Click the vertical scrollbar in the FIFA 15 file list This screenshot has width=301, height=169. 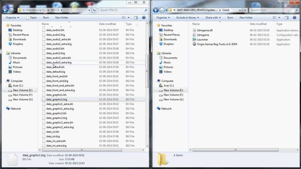pos(147,71)
